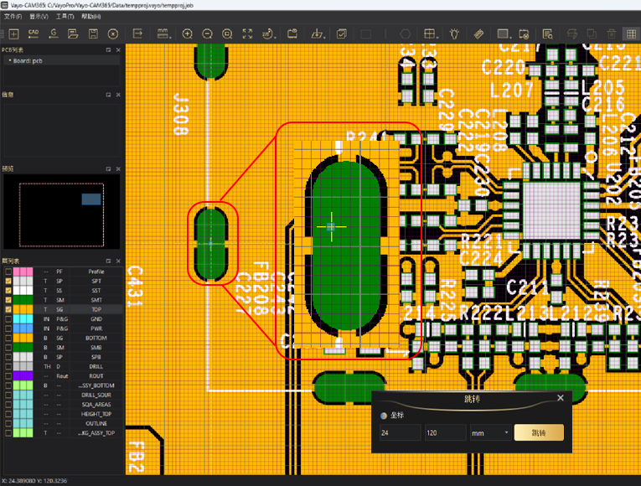Enable the GND layer checkbox
This screenshot has width=641, height=486.
click(8, 319)
